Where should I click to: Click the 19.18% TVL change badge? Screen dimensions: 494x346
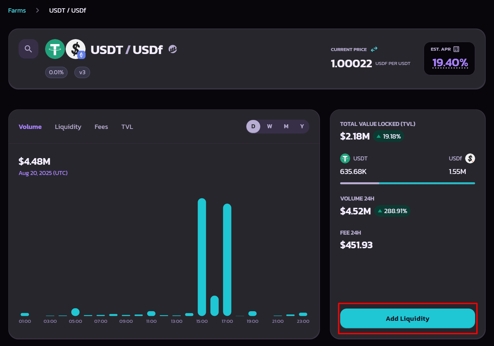tap(389, 136)
